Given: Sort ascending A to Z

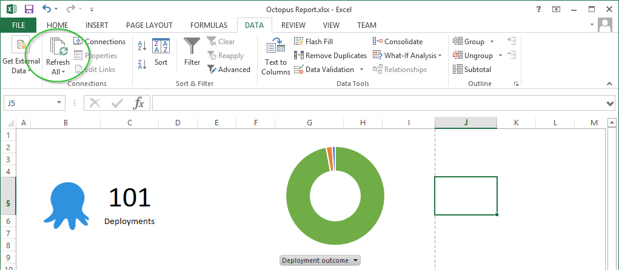Looking at the screenshot, I should pos(142,45).
